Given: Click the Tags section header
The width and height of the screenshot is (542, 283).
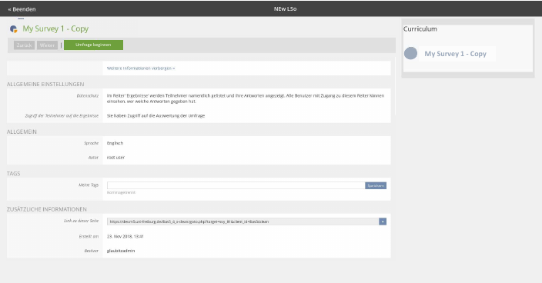Looking at the screenshot, I should (14, 174).
